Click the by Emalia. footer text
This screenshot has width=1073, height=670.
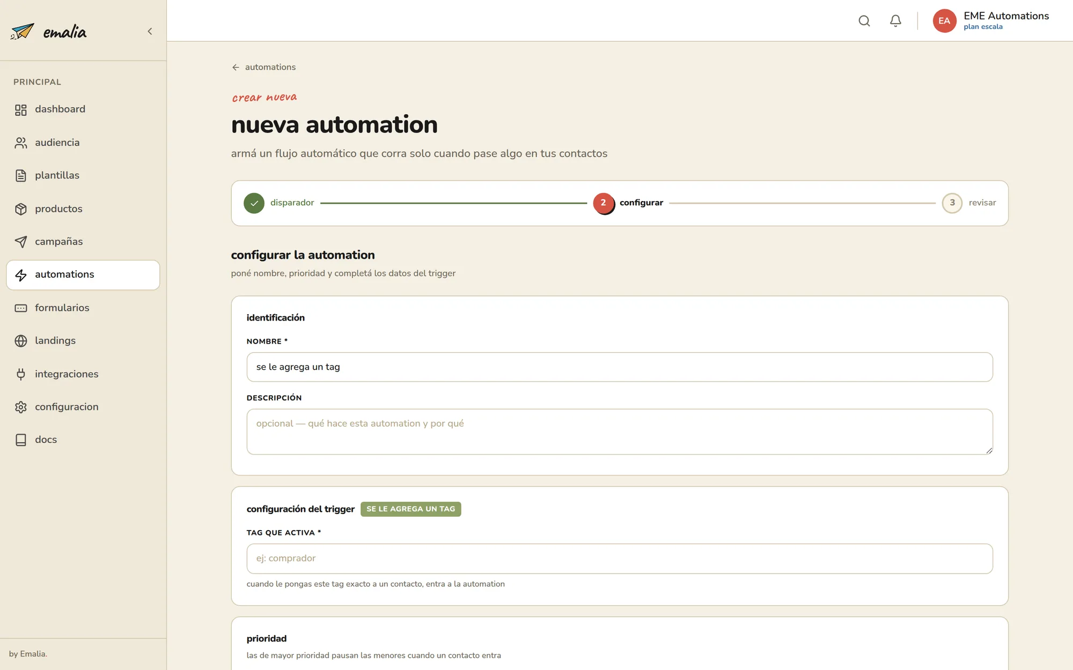(x=28, y=654)
